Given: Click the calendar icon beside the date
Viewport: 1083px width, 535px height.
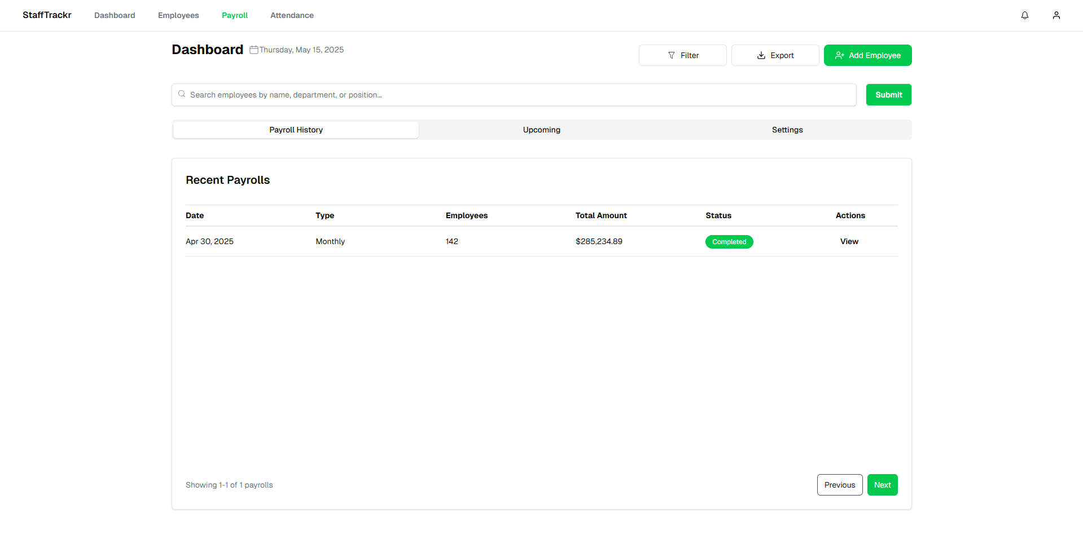Looking at the screenshot, I should click(254, 50).
